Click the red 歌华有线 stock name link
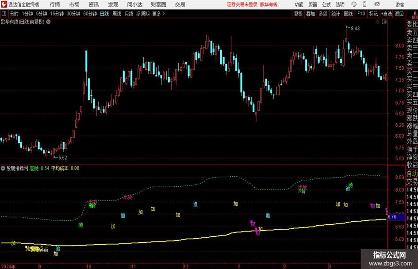This screenshot has width=418, height=269. coord(269,4)
